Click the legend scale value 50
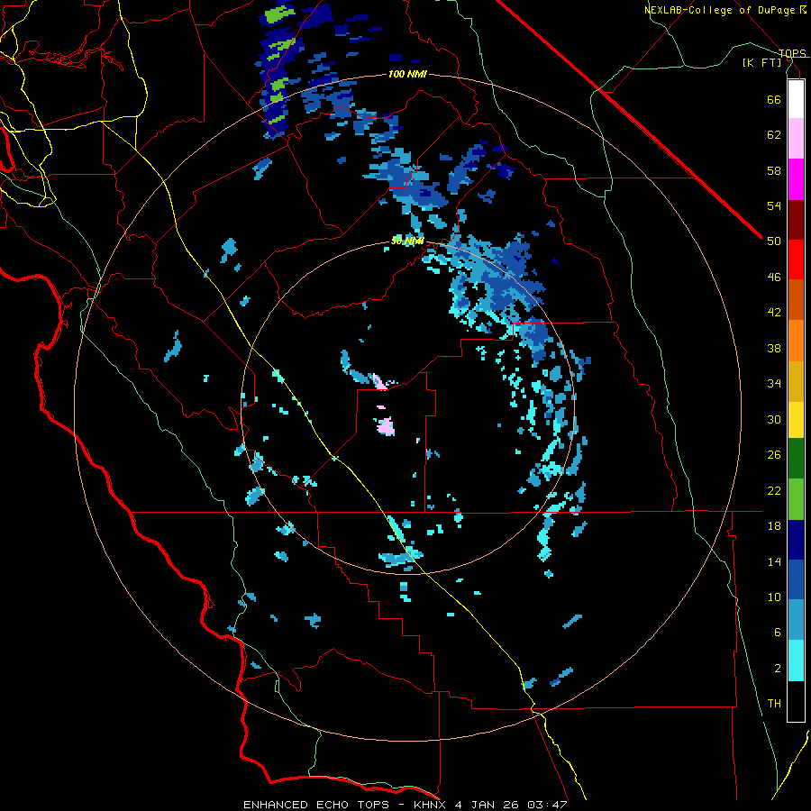811x811 pixels. coord(774,241)
